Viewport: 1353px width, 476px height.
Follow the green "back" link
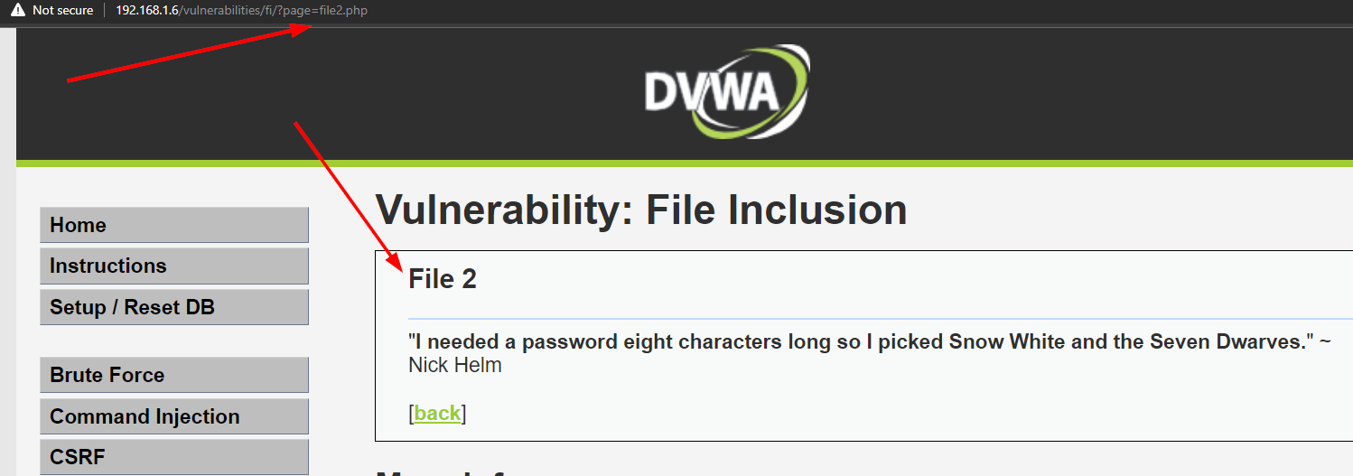[437, 413]
